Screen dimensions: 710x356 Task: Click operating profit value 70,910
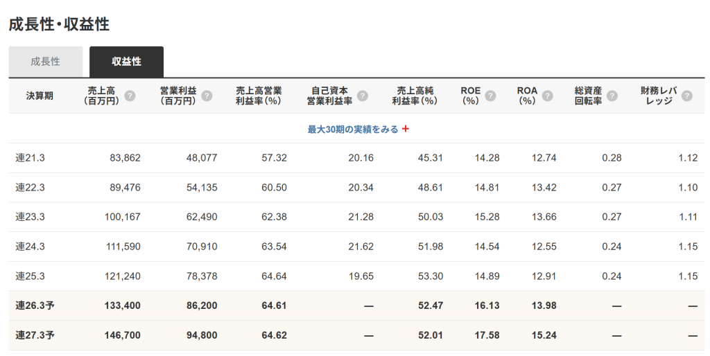coord(202,247)
